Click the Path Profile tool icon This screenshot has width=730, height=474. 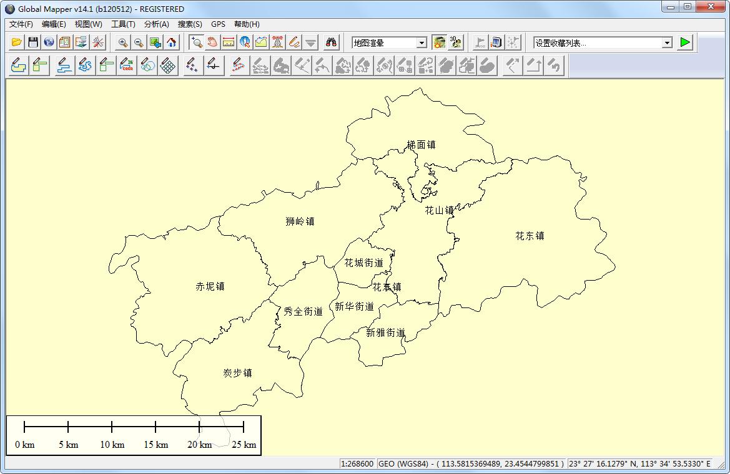(x=261, y=42)
